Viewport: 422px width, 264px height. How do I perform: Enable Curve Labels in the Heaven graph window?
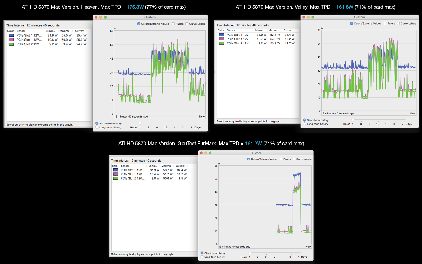coord(187,24)
